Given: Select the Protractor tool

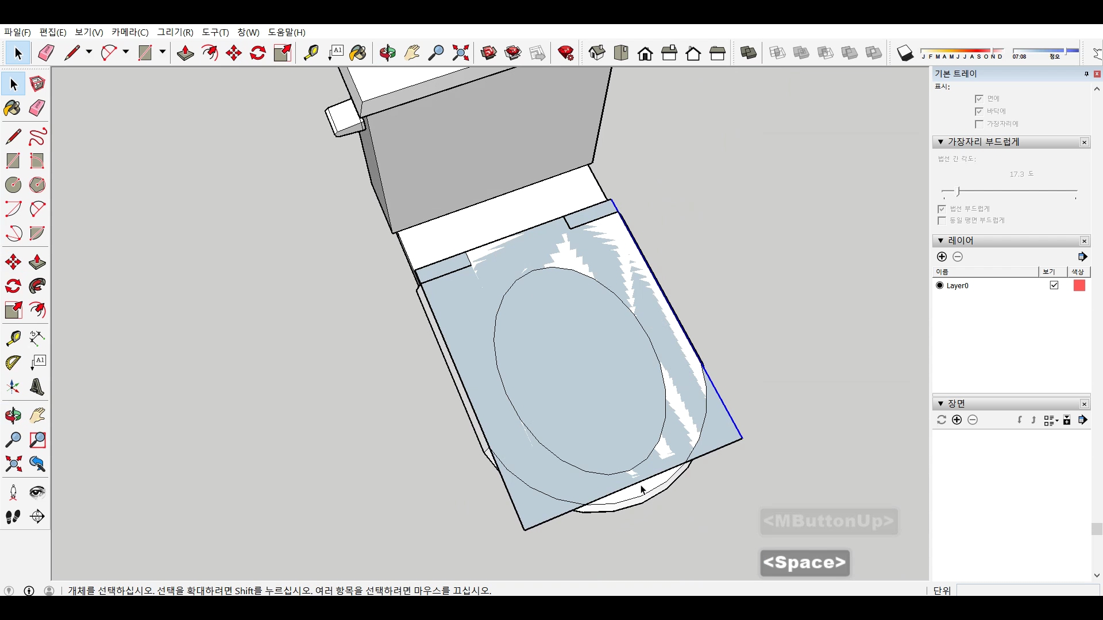Looking at the screenshot, I should click(x=13, y=362).
